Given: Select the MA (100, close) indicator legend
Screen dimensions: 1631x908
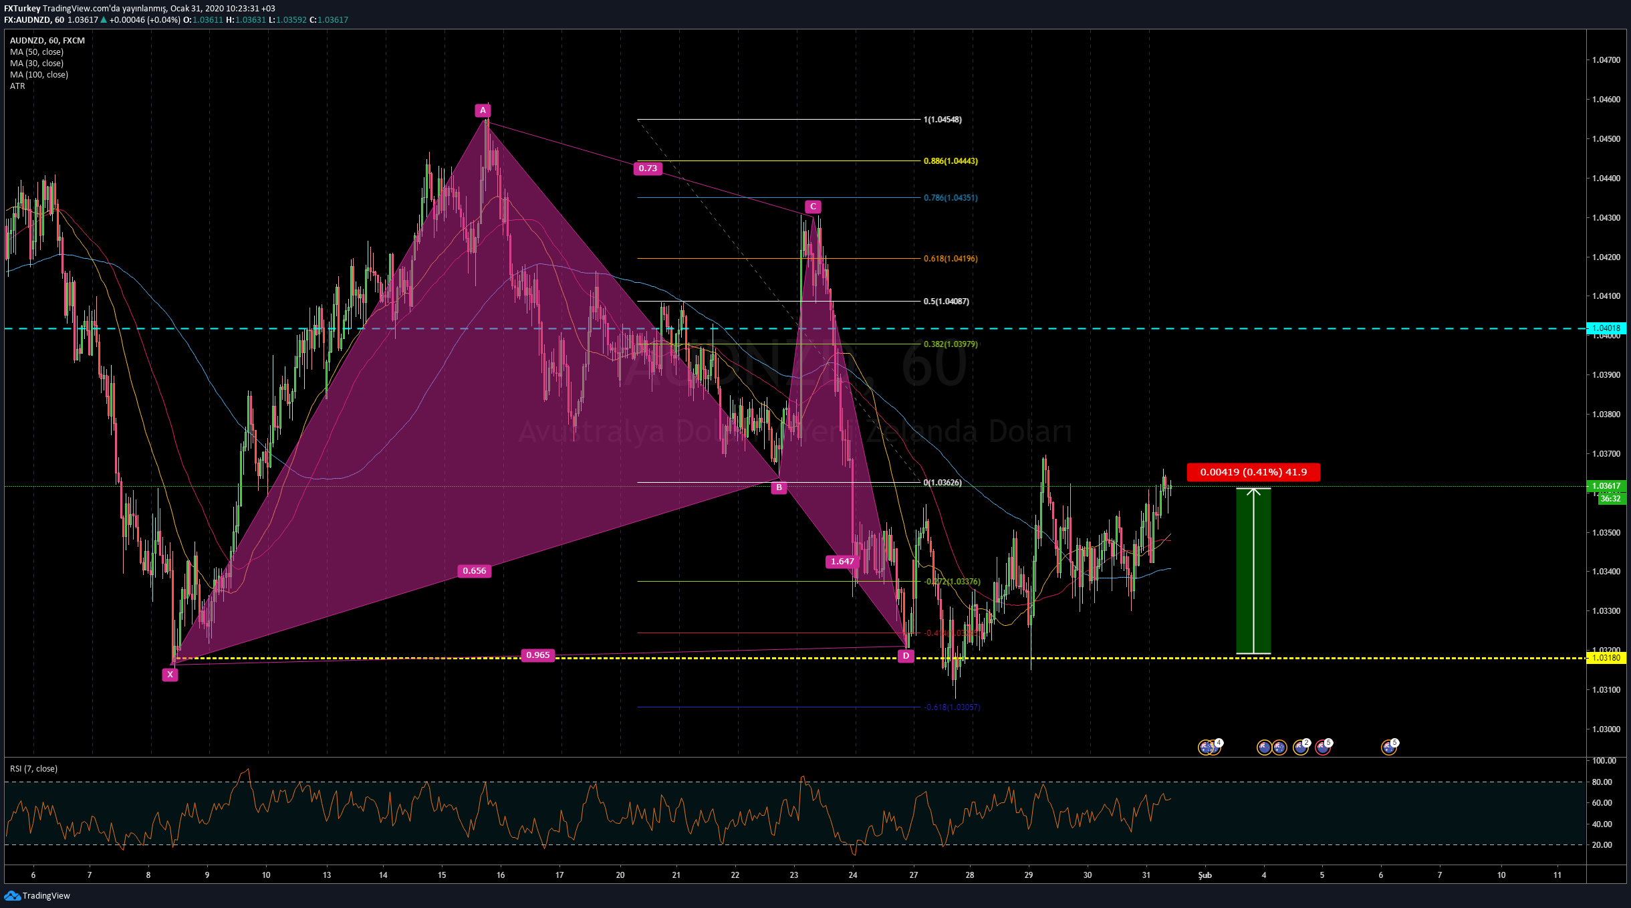Looking at the screenshot, I should pos(39,75).
